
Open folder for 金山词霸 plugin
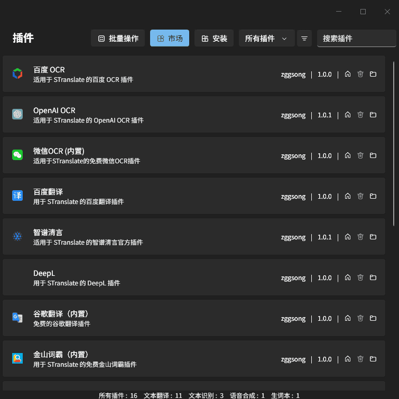coord(373,359)
